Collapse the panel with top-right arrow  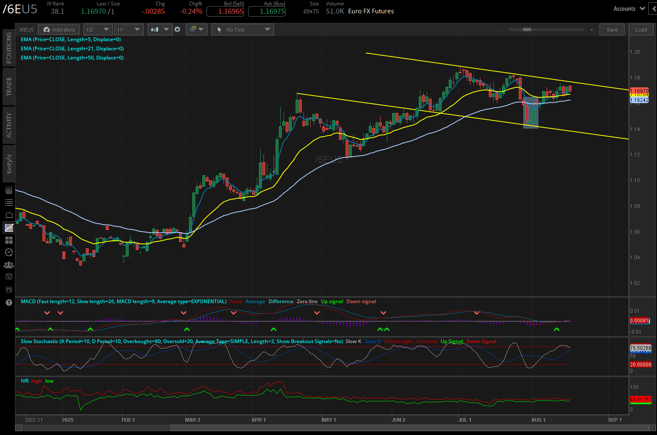point(653,8)
